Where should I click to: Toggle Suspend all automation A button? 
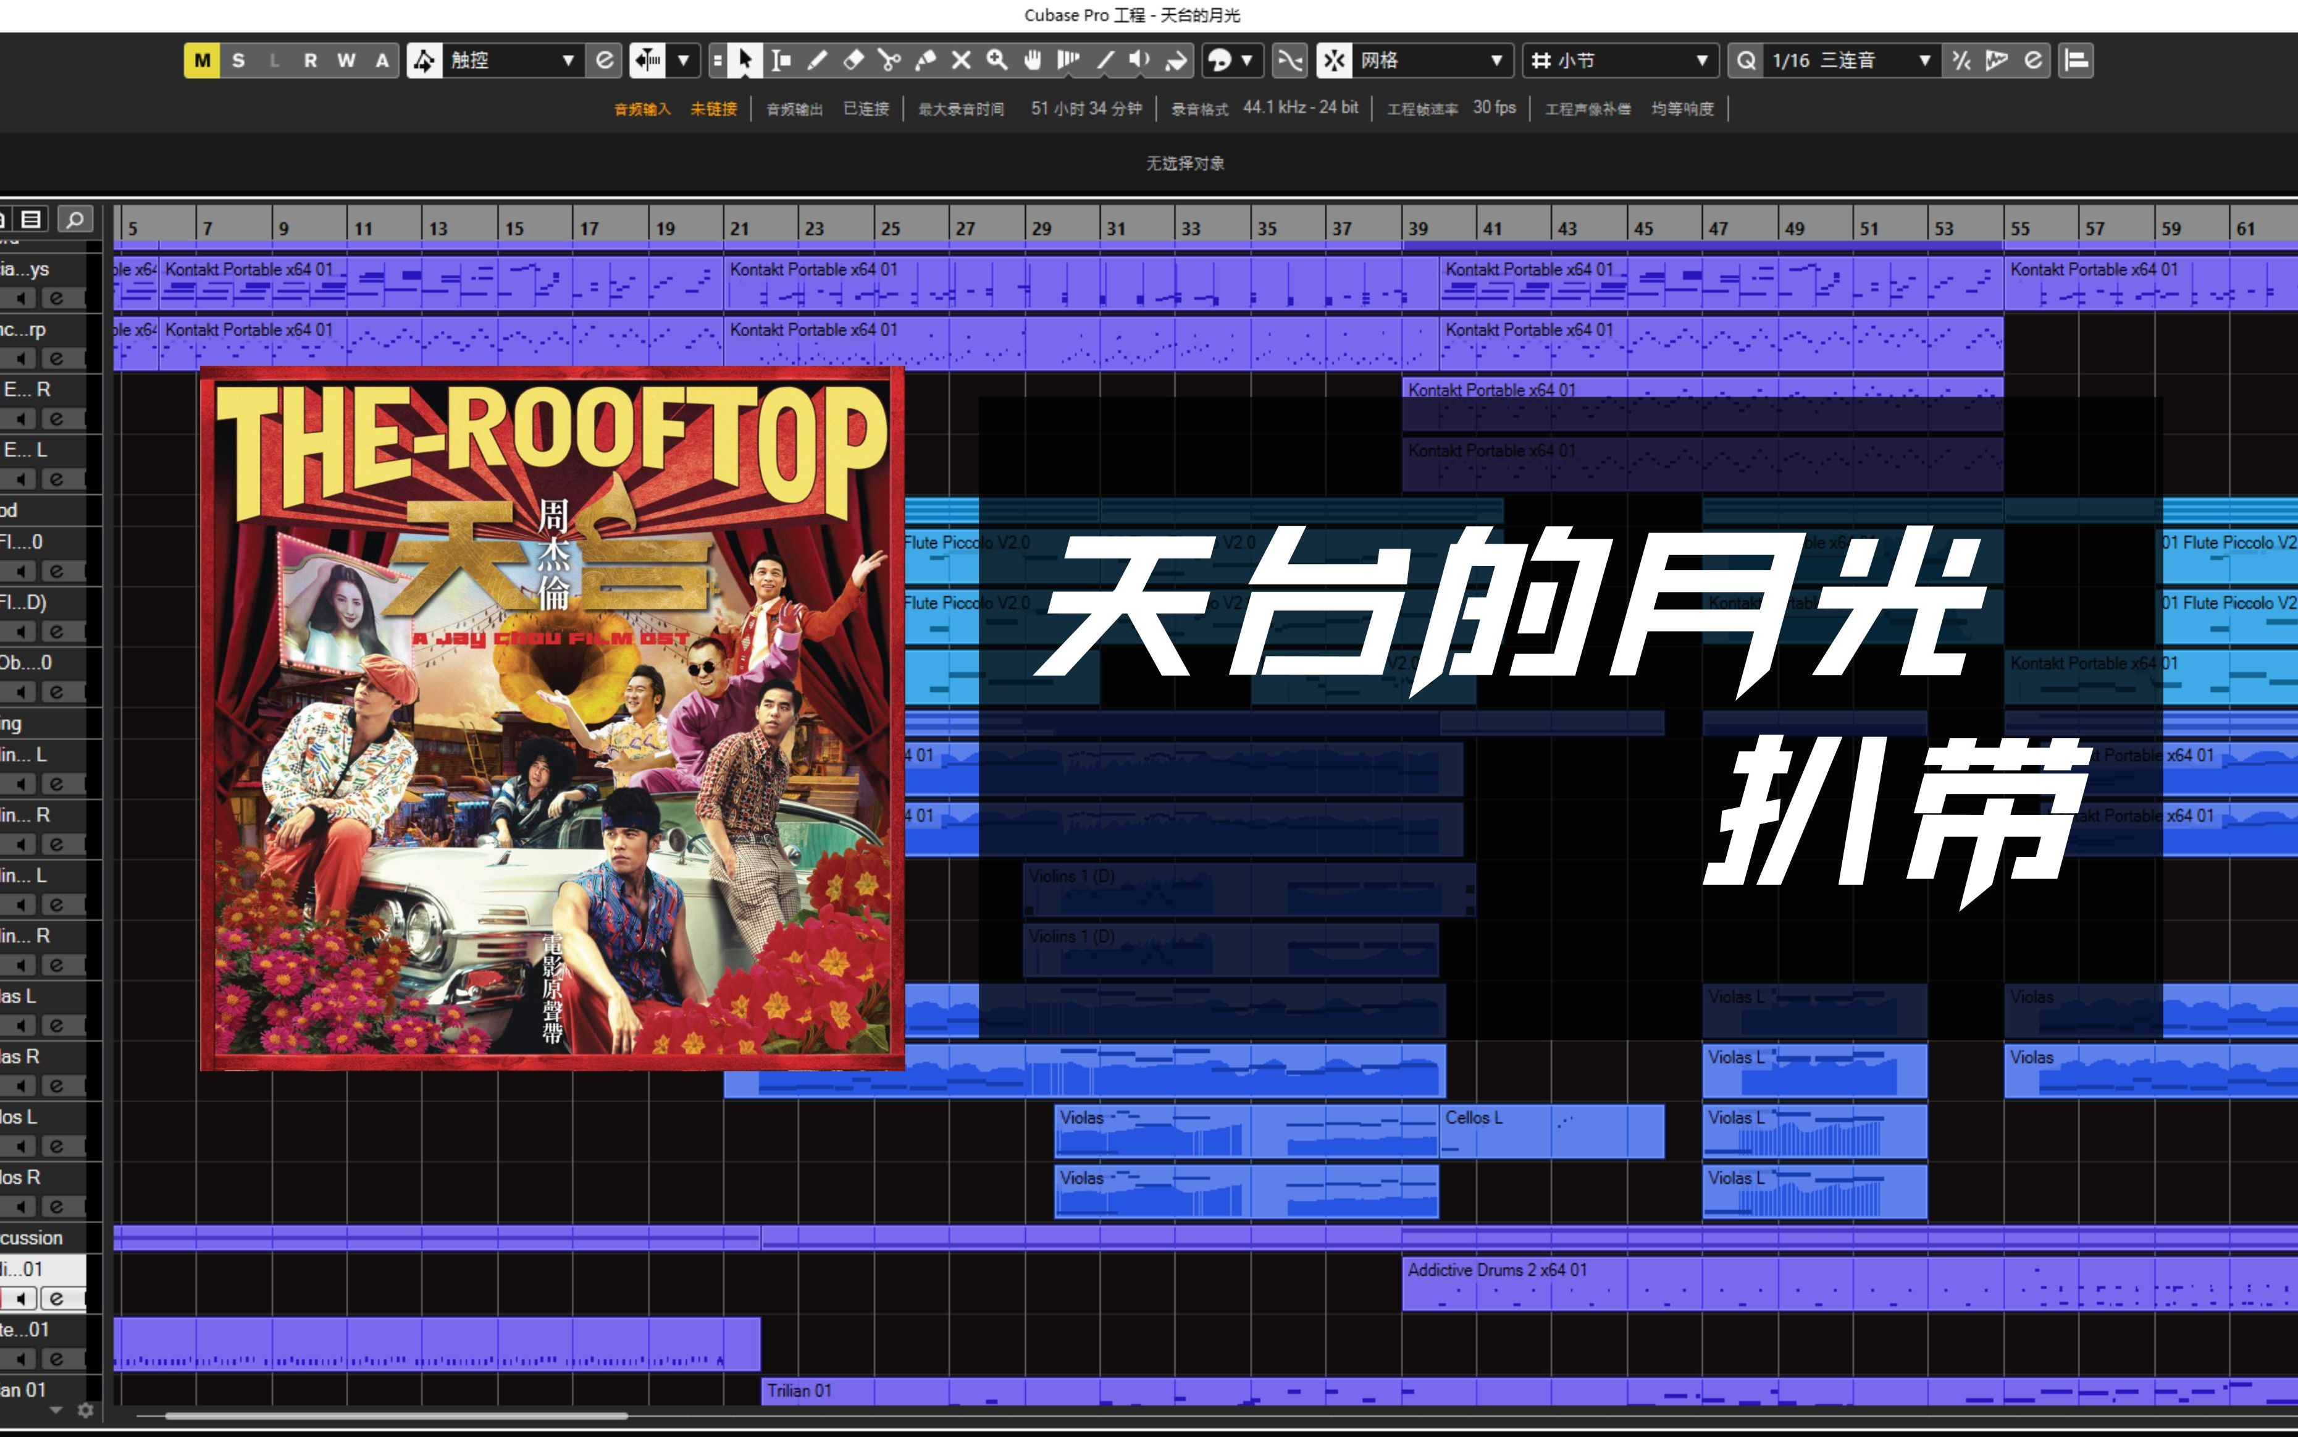pyautogui.click(x=382, y=60)
